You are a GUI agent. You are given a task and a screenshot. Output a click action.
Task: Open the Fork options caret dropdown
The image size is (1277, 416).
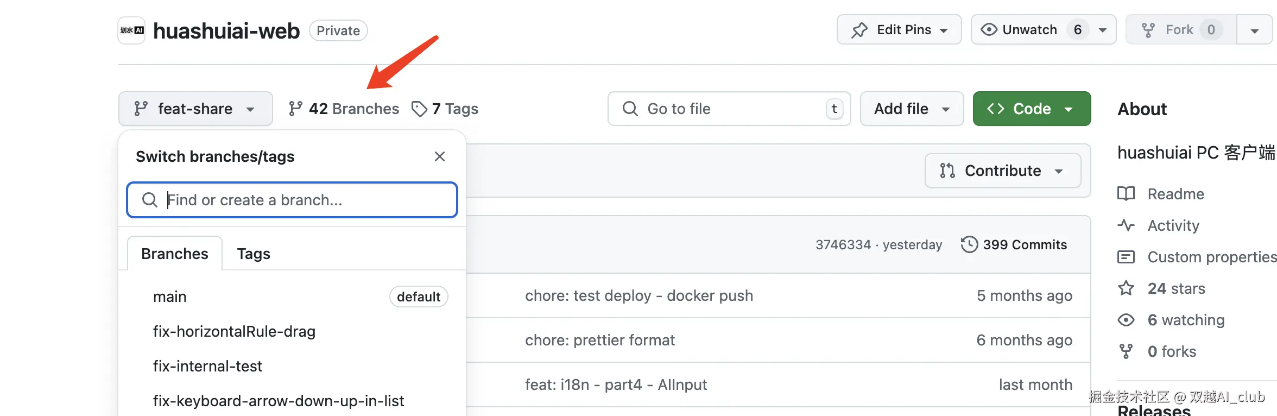click(1254, 30)
